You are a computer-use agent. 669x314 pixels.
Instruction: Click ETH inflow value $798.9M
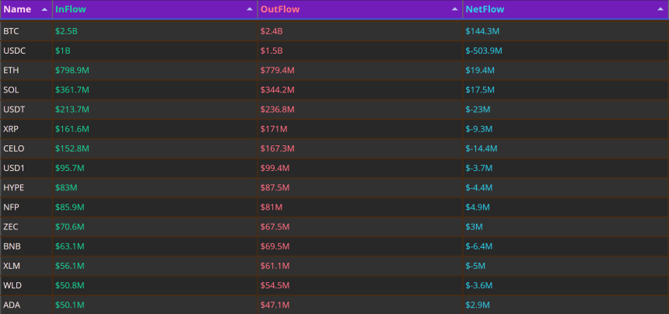point(72,70)
